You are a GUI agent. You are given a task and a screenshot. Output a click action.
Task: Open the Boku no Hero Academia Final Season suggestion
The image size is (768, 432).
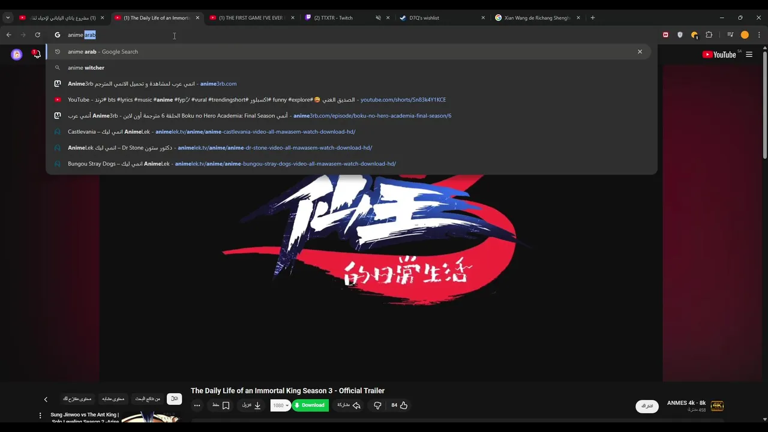[349, 116]
